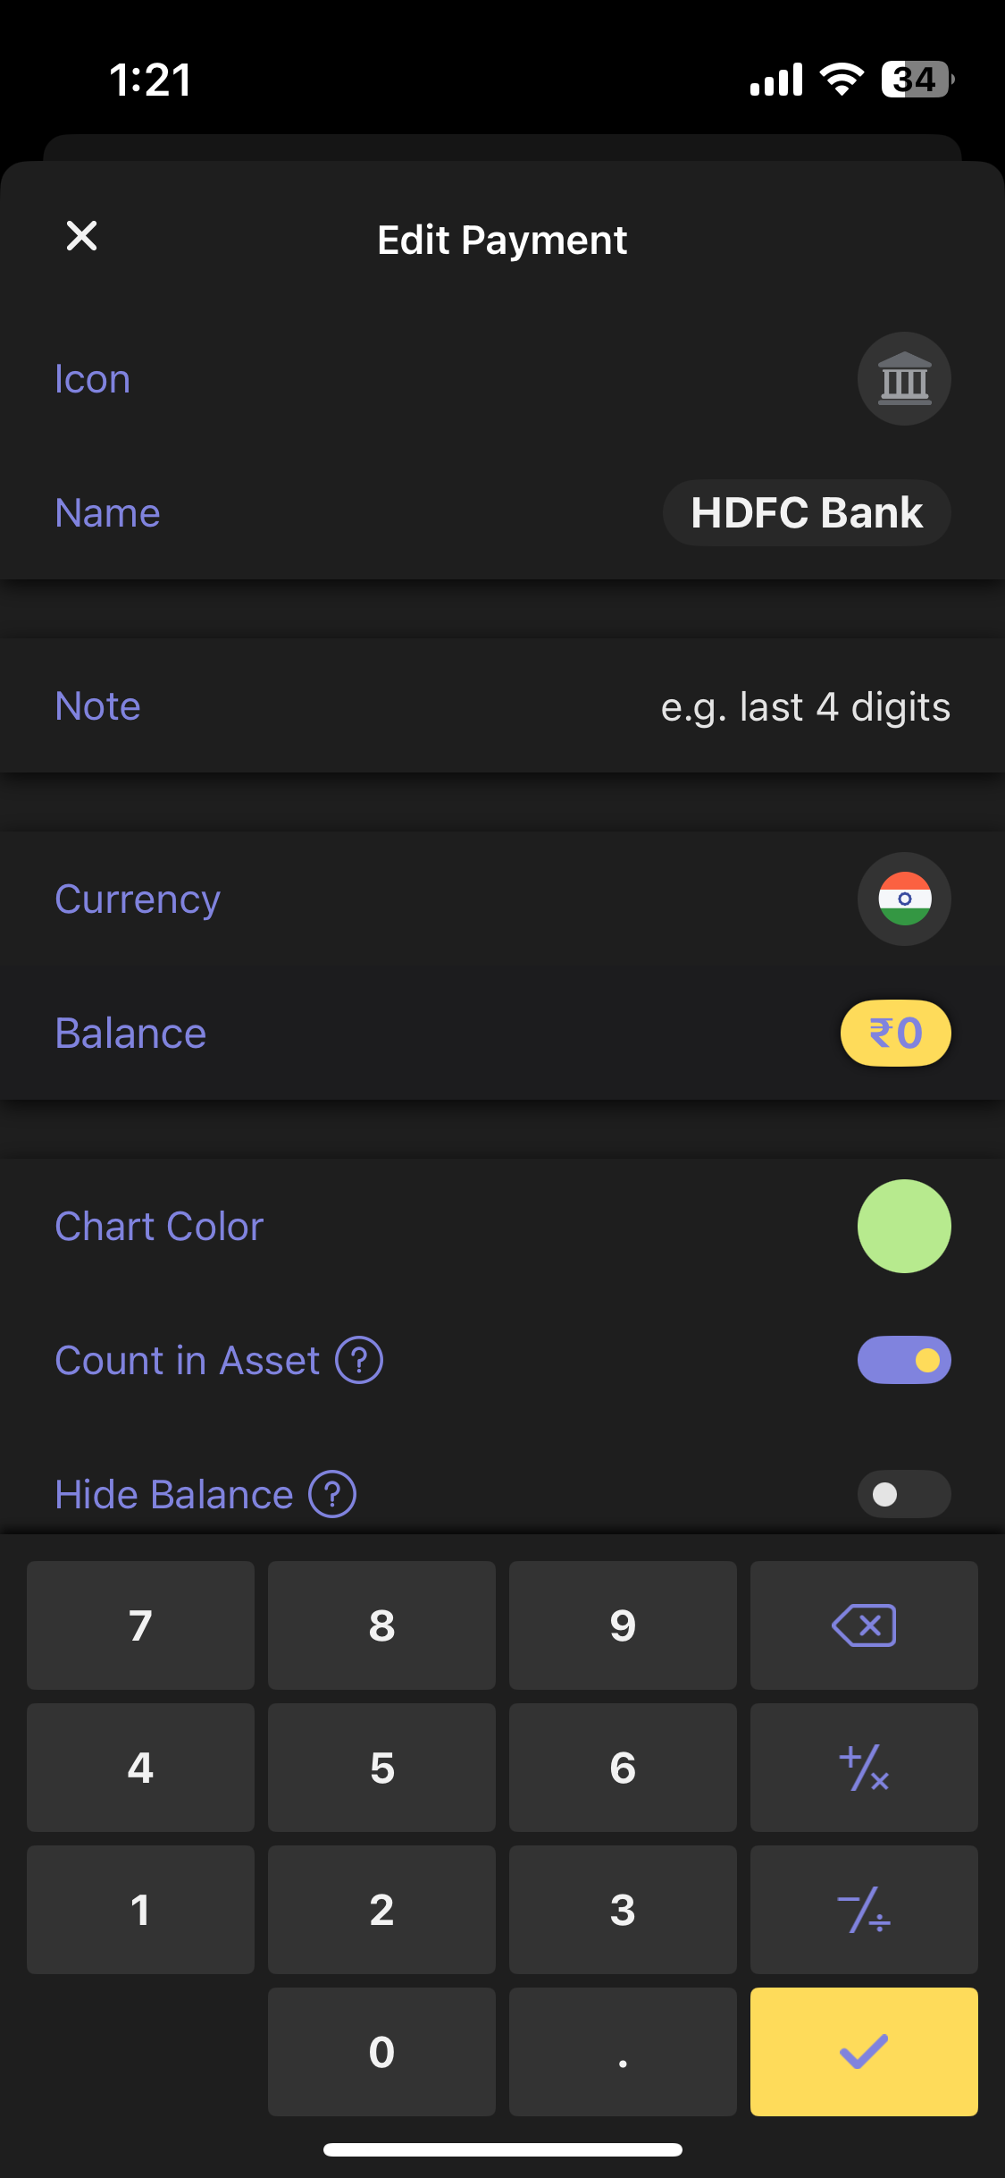Disable the Count in Asset switch
The width and height of the screenshot is (1005, 2178).
(x=904, y=1360)
